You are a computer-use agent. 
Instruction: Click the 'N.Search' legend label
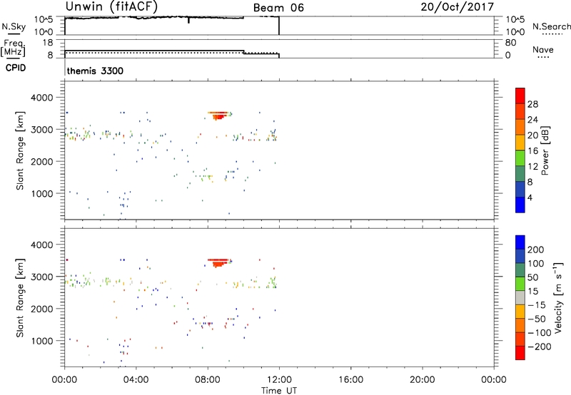(551, 26)
